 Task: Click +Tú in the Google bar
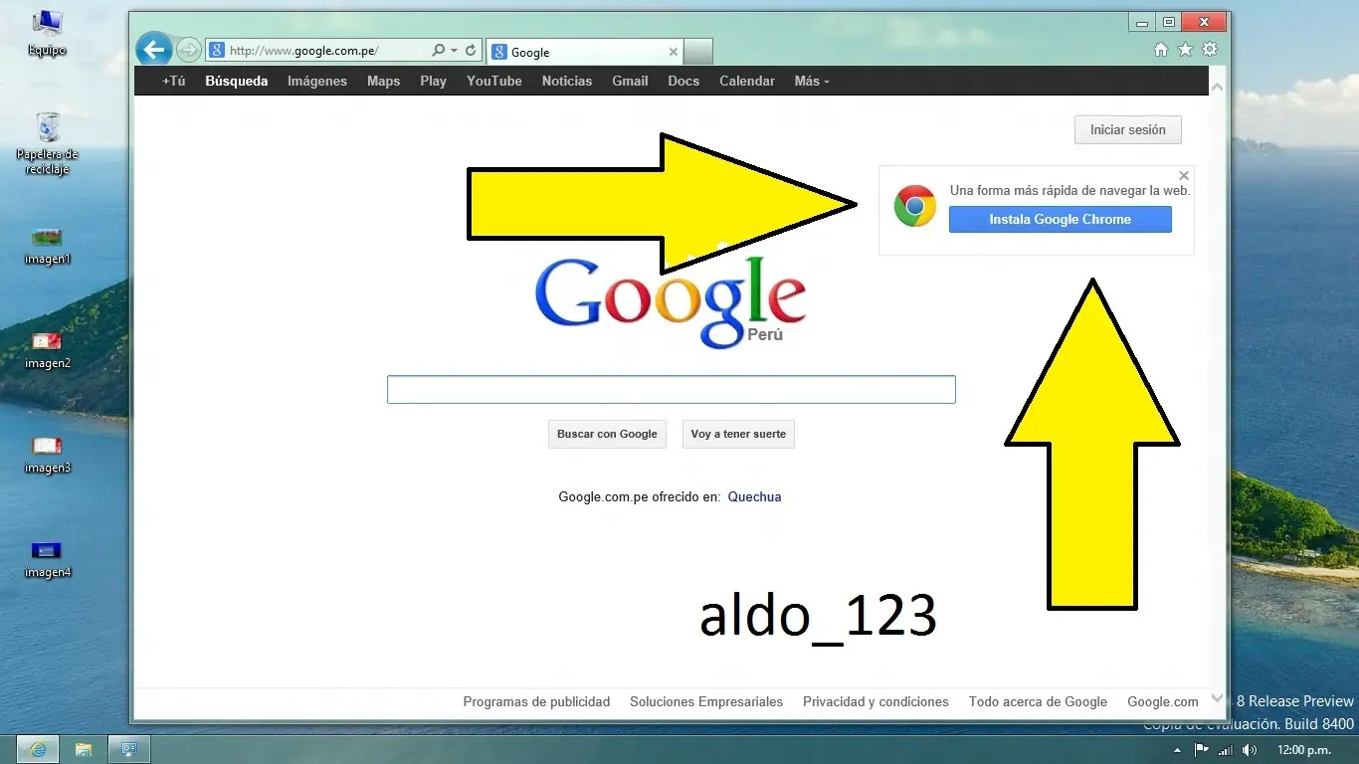coord(174,82)
